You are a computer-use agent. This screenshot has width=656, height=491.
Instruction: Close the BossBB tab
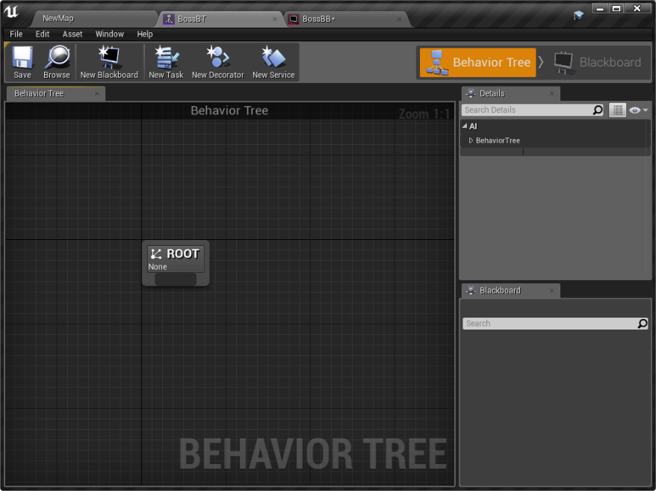click(400, 19)
